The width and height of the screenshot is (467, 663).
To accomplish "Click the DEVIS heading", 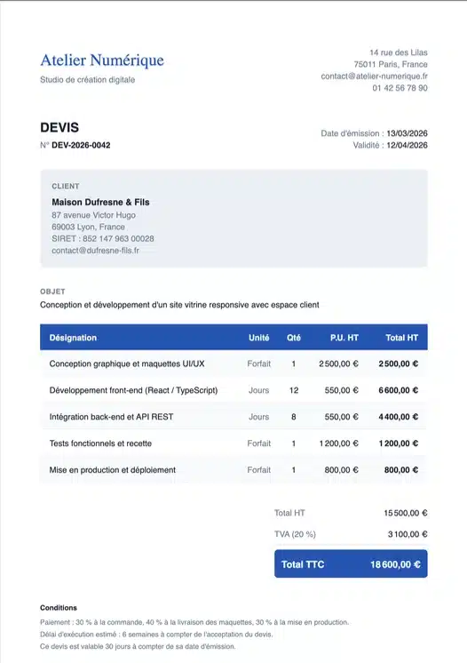I will coord(59,127).
